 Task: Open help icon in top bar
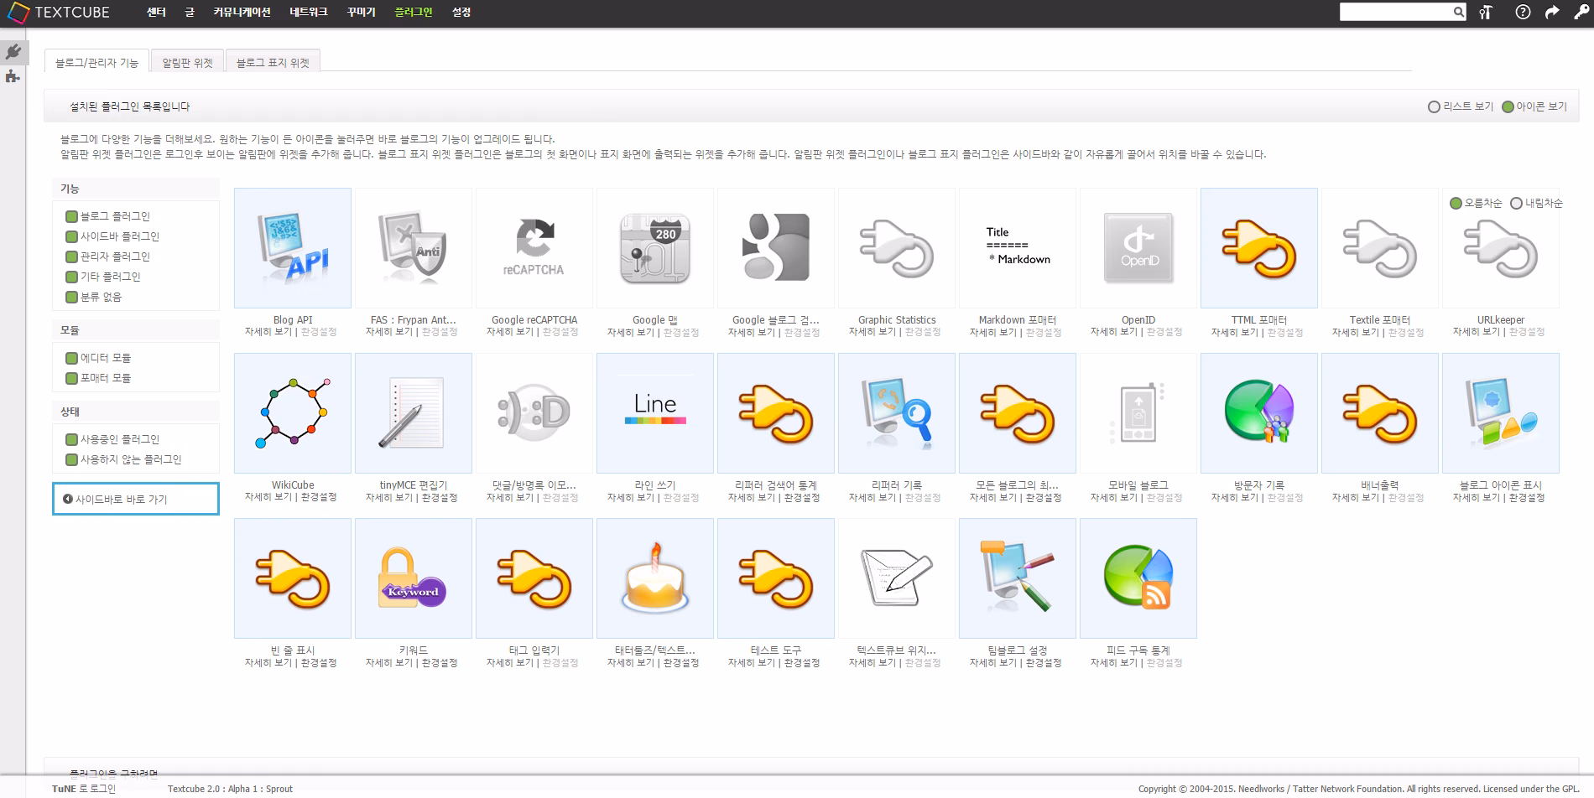tap(1523, 12)
